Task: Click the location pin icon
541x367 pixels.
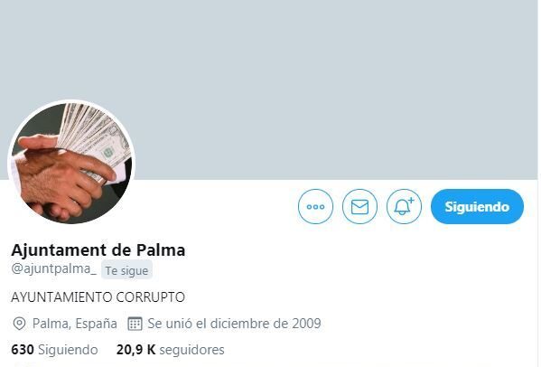Action: click(x=19, y=324)
